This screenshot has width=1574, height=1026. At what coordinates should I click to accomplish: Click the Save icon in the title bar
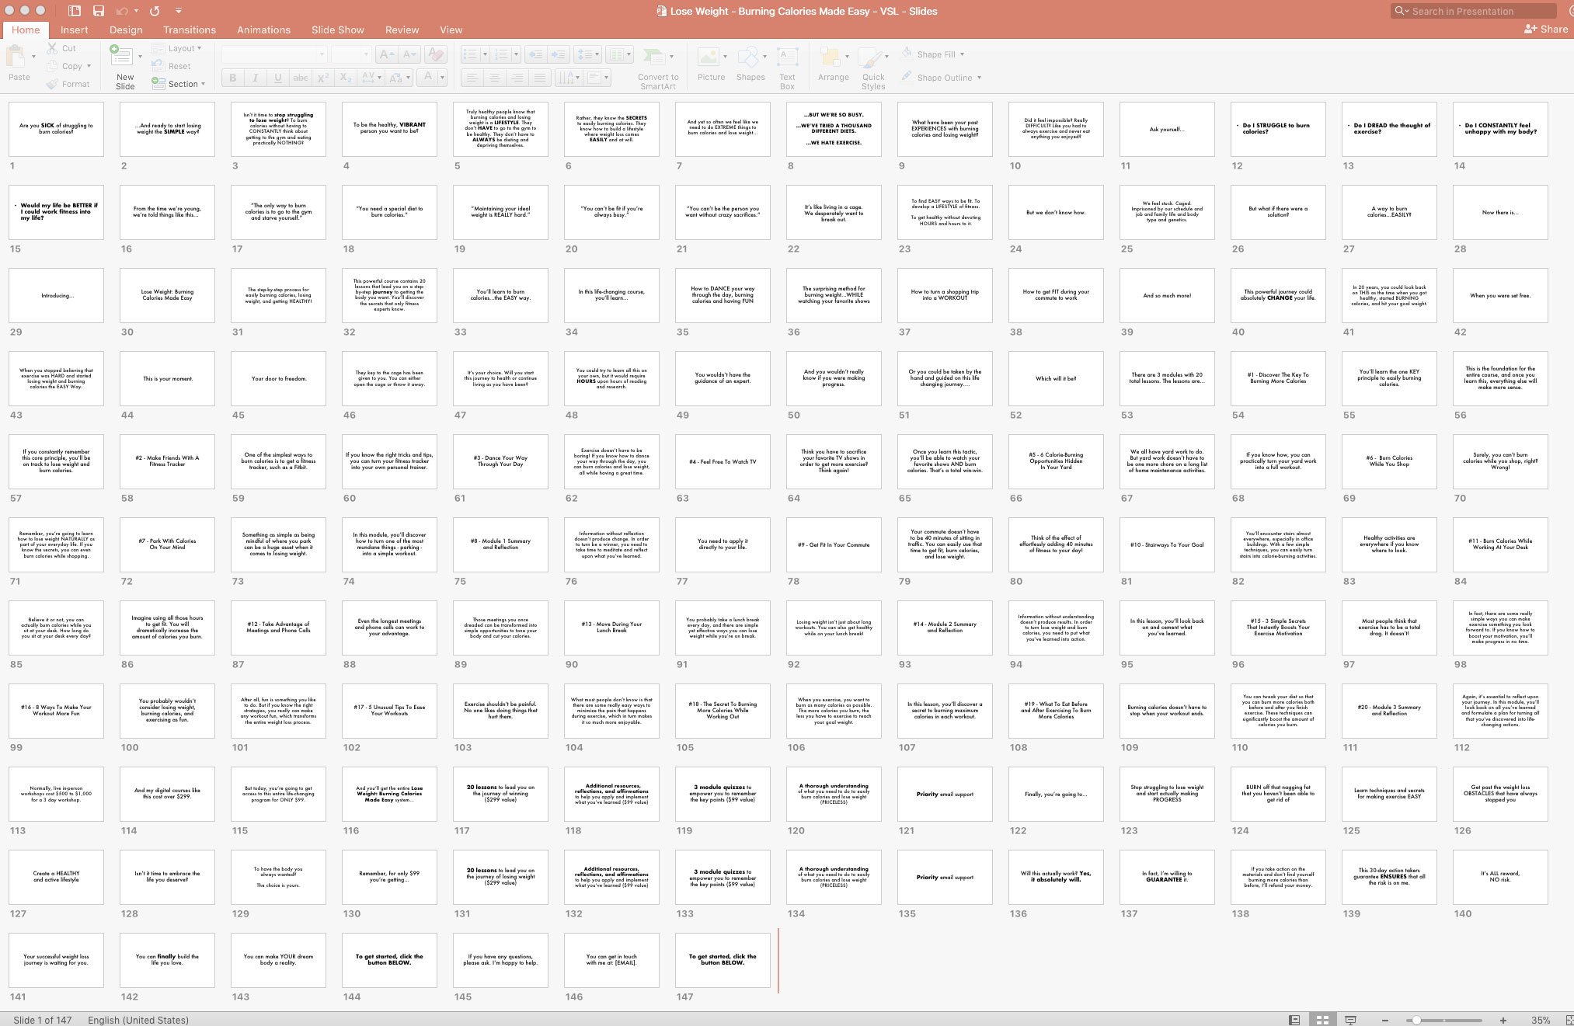point(98,11)
